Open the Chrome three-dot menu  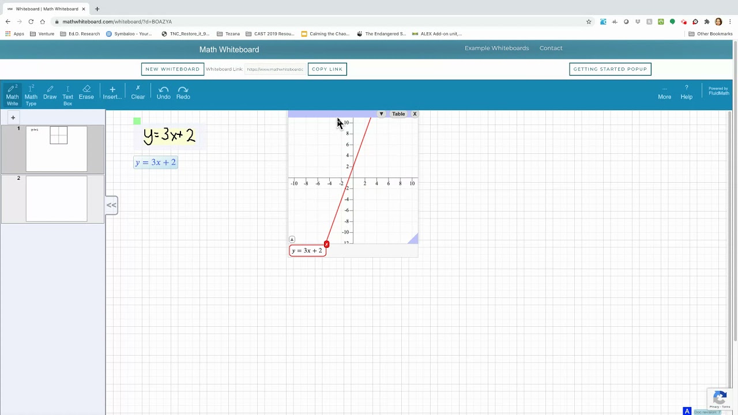pos(729,21)
